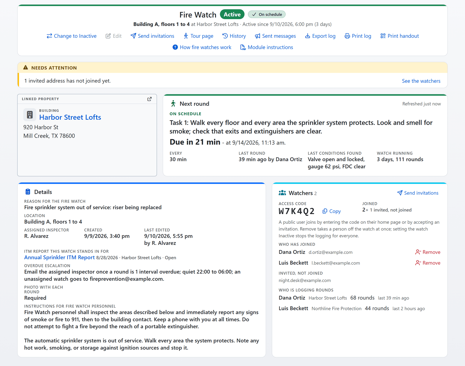Click Dana Ortiz's "68 rounds" count

tap(362, 298)
